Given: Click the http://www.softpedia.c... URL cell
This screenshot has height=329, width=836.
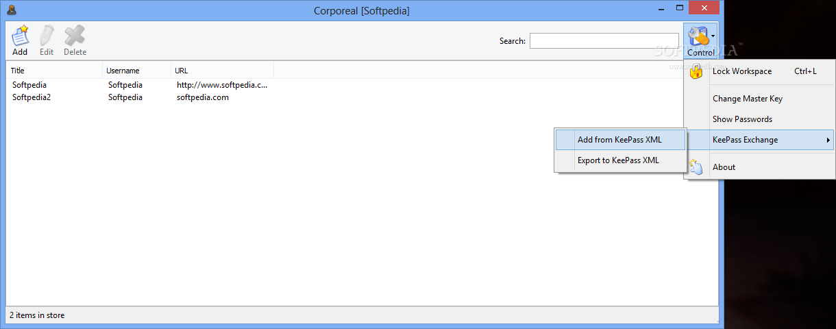Looking at the screenshot, I should [x=222, y=85].
